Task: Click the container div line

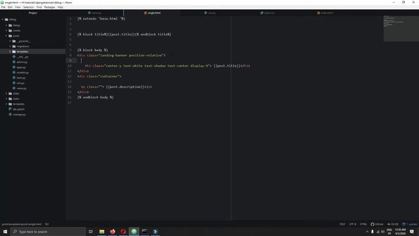Action: [x=99, y=76]
